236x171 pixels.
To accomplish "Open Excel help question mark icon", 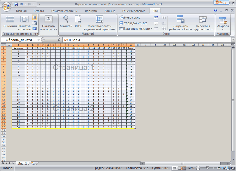I will [215, 10].
